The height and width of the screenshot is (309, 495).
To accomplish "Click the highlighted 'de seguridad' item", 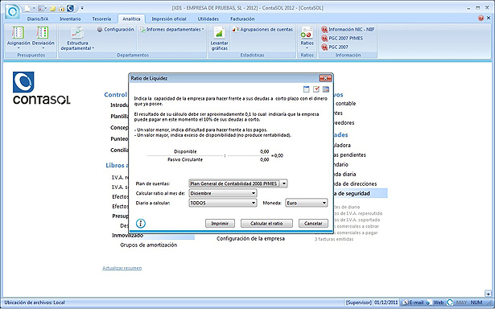I will pos(360,193).
